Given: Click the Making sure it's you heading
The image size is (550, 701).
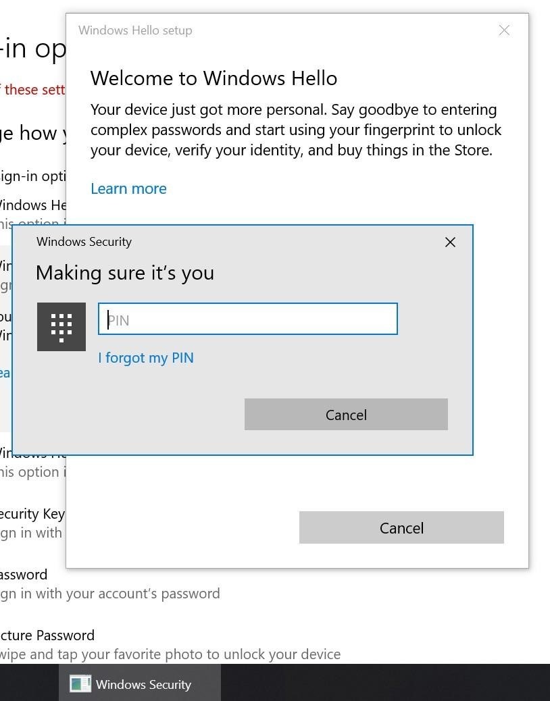Looking at the screenshot, I should (x=125, y=273).
